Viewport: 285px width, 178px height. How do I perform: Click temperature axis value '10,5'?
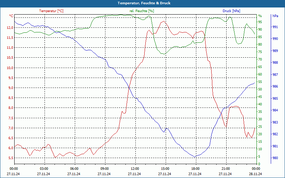pos(10,58)
